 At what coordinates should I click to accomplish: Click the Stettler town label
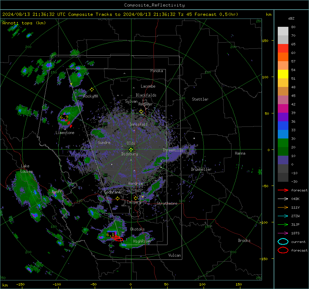[x=200, y=99]
